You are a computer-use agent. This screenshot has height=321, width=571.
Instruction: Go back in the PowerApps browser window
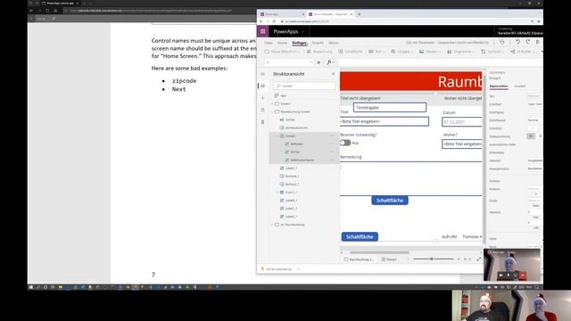tap(261, 21)
